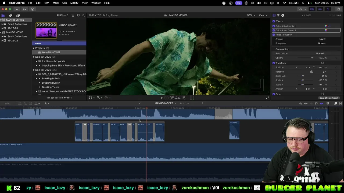Change the Sharpness dropdown value
This screenshot has height=193, width=344.
pyautogui.click(x=322, y=43)
